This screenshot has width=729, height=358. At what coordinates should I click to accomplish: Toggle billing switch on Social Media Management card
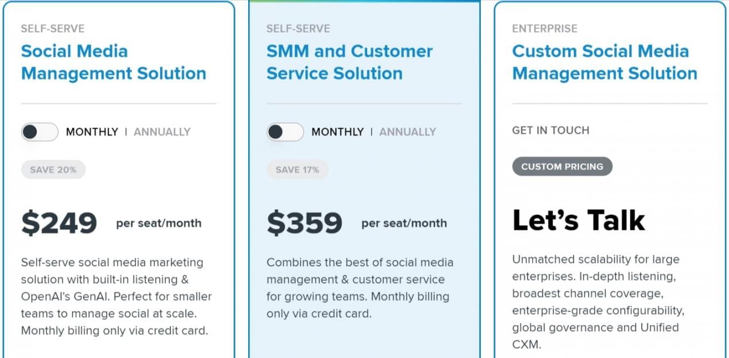(x=40, y=132)
